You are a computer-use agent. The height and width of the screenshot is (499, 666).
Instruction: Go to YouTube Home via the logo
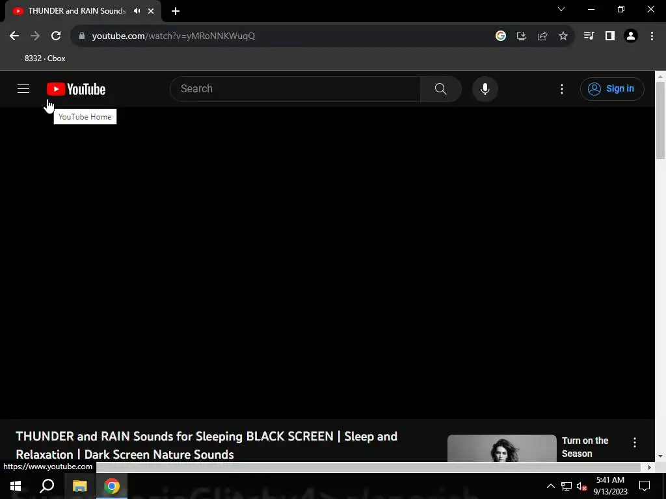tap(76, 89)
